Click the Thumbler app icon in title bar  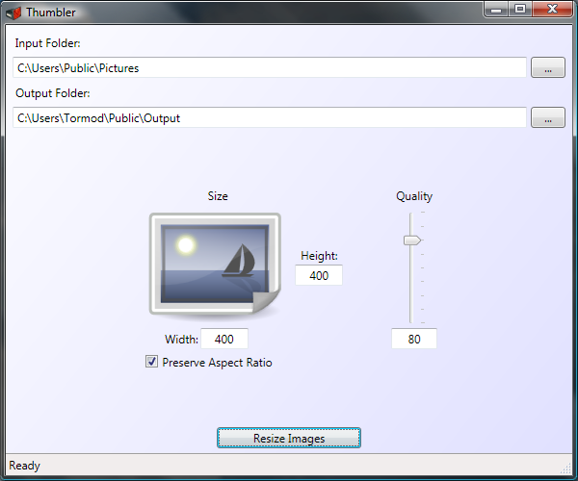[13, 13]
